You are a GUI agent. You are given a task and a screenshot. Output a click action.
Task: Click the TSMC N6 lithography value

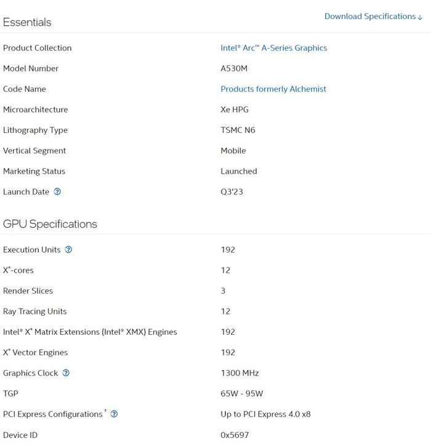(238, 130)
